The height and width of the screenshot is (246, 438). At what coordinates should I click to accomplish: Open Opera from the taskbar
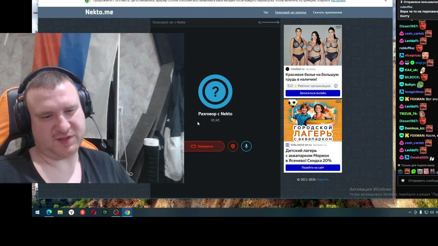[x=94, y=212]
